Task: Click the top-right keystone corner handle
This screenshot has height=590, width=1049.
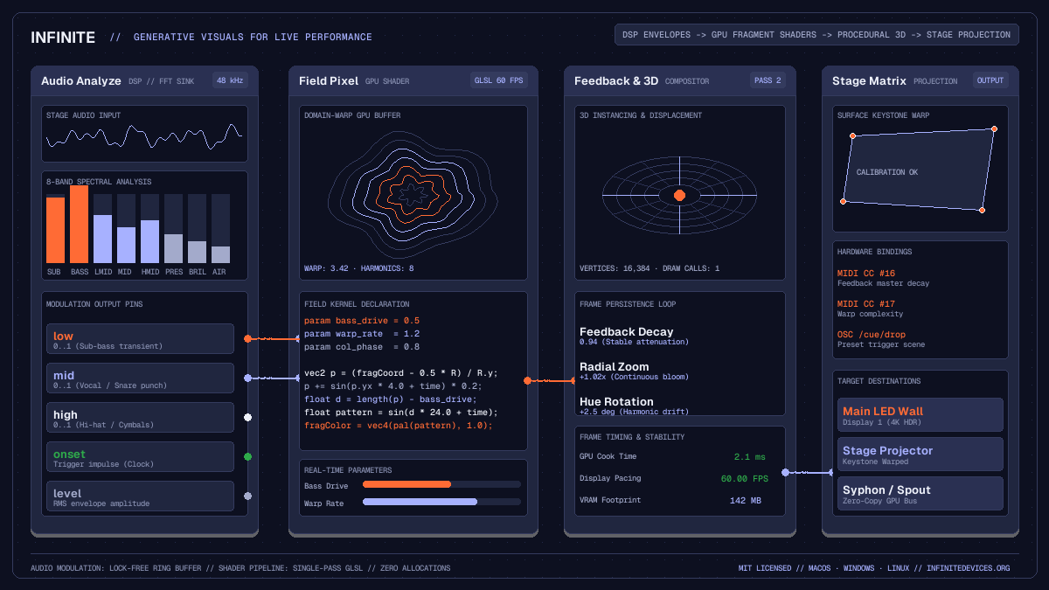Action: point(994,128)
